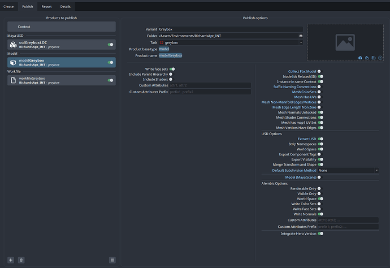Click the browse folder thumbnail icon
The height and width of the screenshot is (268, 390).
374,58
